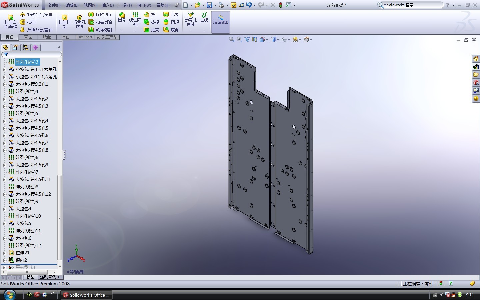Switch to the 运动算例 1 bottom tab
The width and height of the screenshot is (480, 300).
pos(50,277)
